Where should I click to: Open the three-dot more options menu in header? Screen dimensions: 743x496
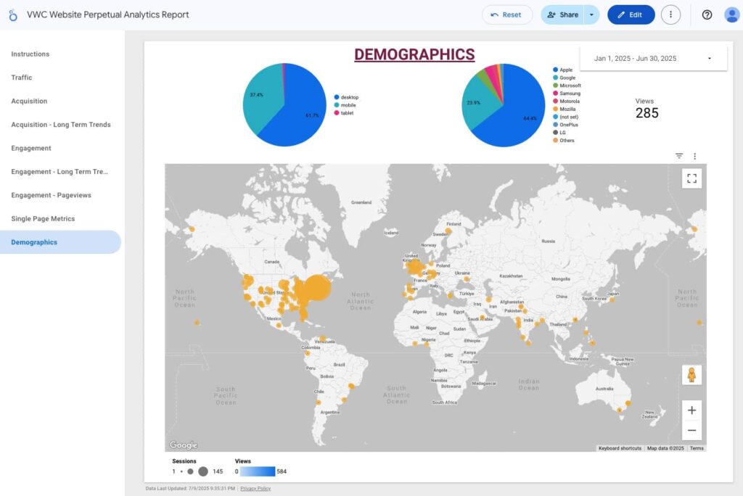point(670,15)
